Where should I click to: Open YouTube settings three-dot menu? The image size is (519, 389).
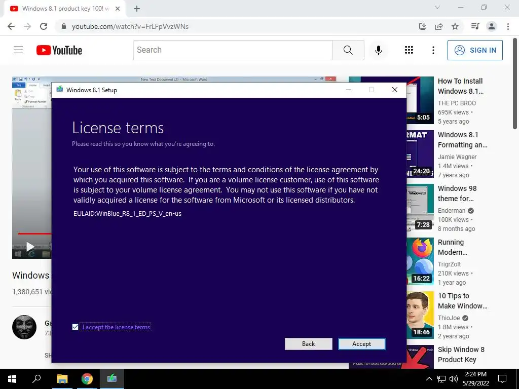click(433, 50)
